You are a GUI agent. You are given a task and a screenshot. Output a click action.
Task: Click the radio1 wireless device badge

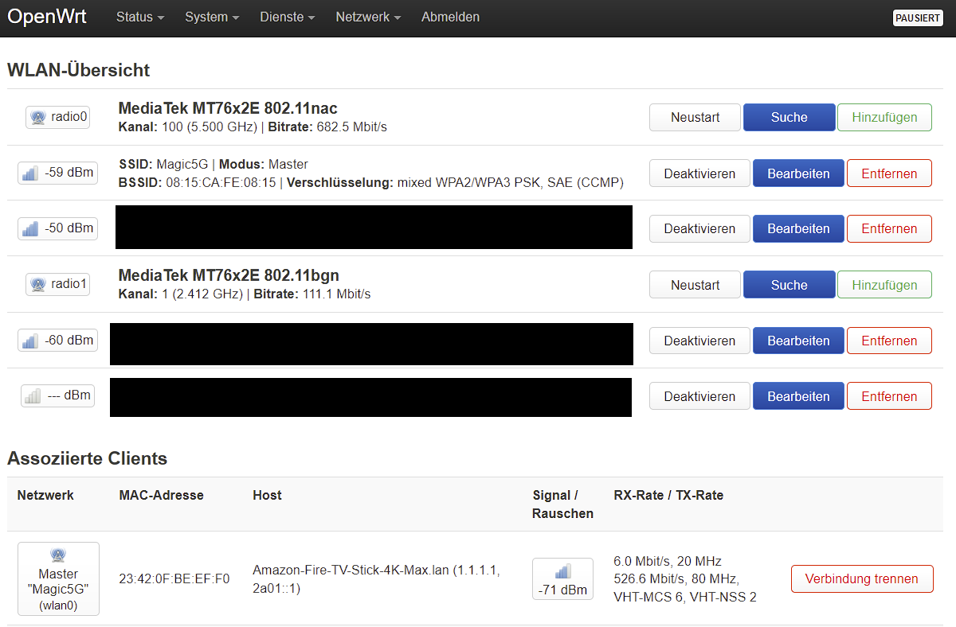click(57, 284)
